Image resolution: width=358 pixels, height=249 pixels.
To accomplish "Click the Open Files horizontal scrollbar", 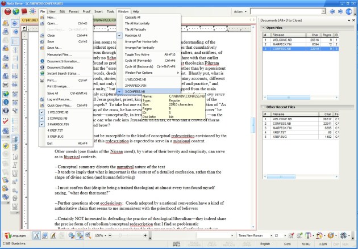I will pyautogui.click(x=288, y=98).
